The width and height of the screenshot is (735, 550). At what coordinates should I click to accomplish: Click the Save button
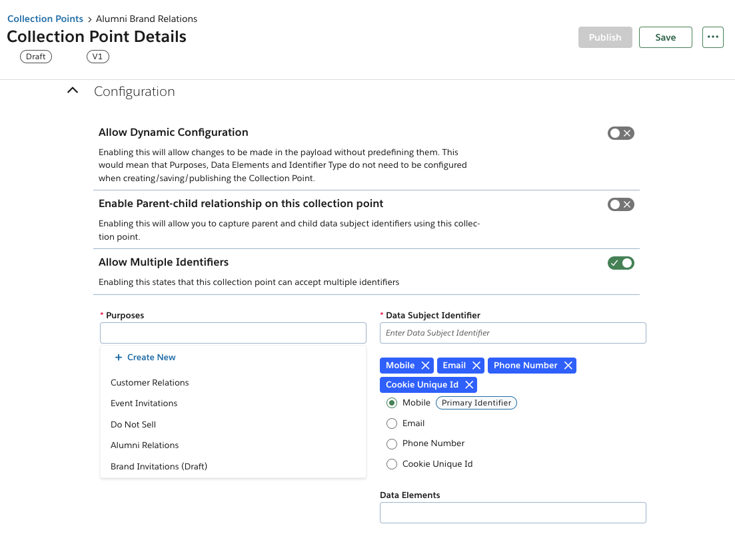(x=665, y=37)
